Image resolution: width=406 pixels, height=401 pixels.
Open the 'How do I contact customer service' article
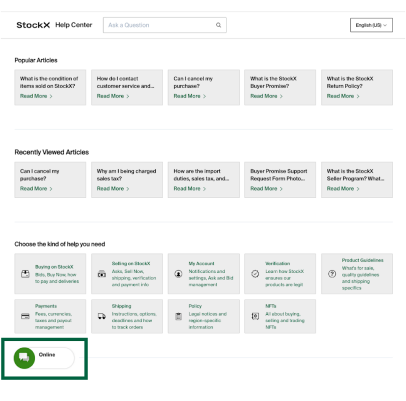(125, 82)
